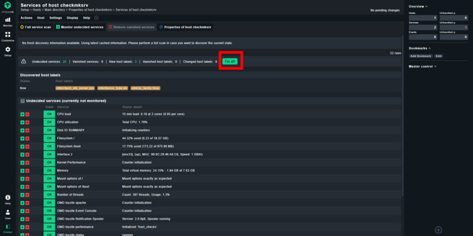Viewport: 473px width, 236px height.
Task: Open the User profile menu
Action: (8, 214)
